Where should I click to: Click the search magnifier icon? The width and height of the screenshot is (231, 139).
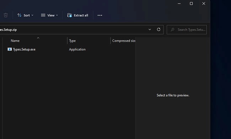pyautogui.click(x=172, y=30)
